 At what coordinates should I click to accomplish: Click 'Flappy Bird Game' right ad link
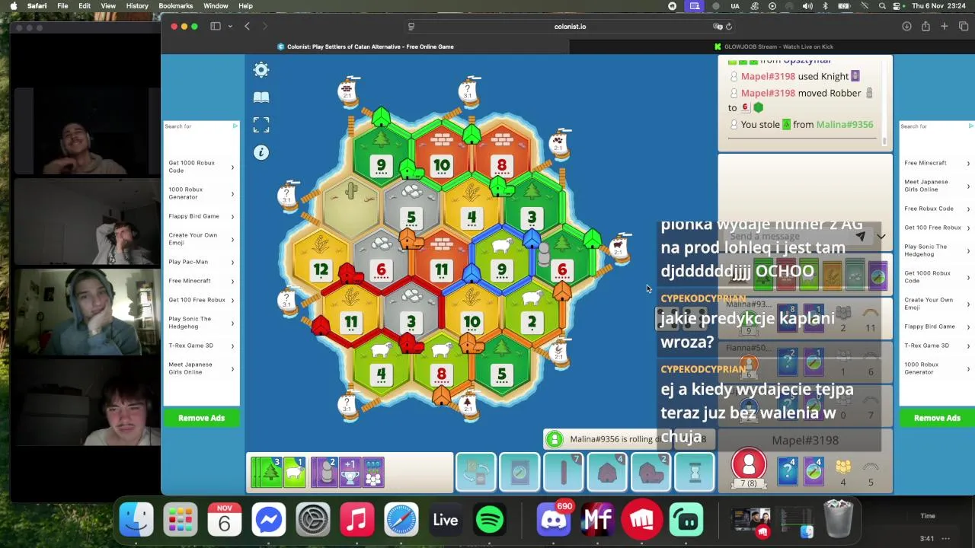pyautogui.click(x=929, y=327)
